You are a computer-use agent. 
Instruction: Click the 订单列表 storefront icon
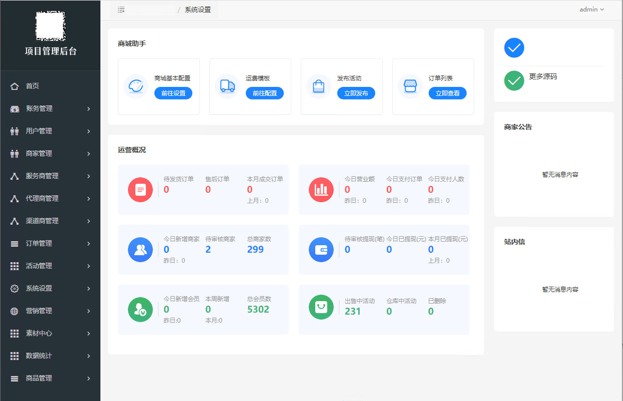tap(410, 86)
